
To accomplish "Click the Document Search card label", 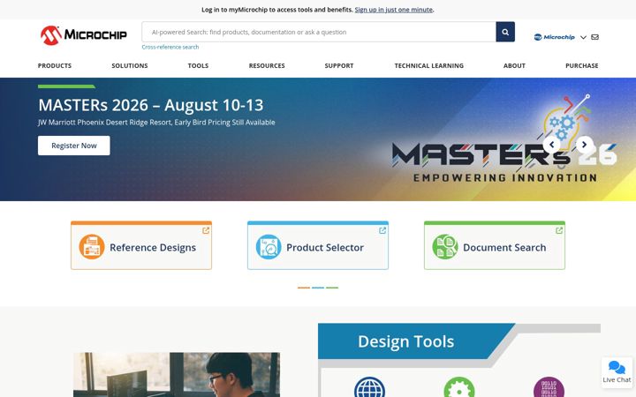I will click(504, 247).
